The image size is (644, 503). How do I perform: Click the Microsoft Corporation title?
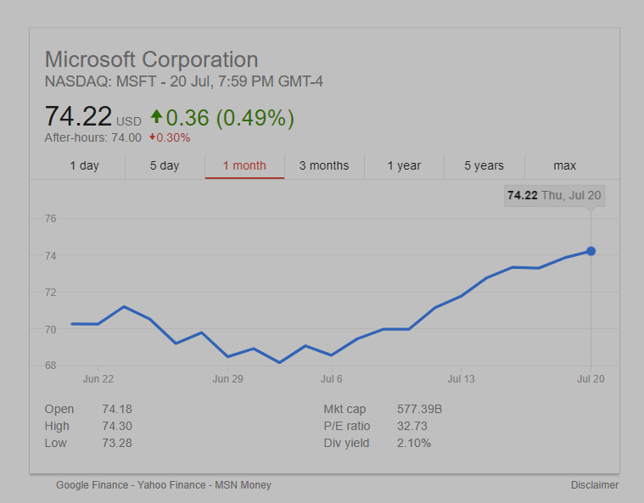(151, 60)
